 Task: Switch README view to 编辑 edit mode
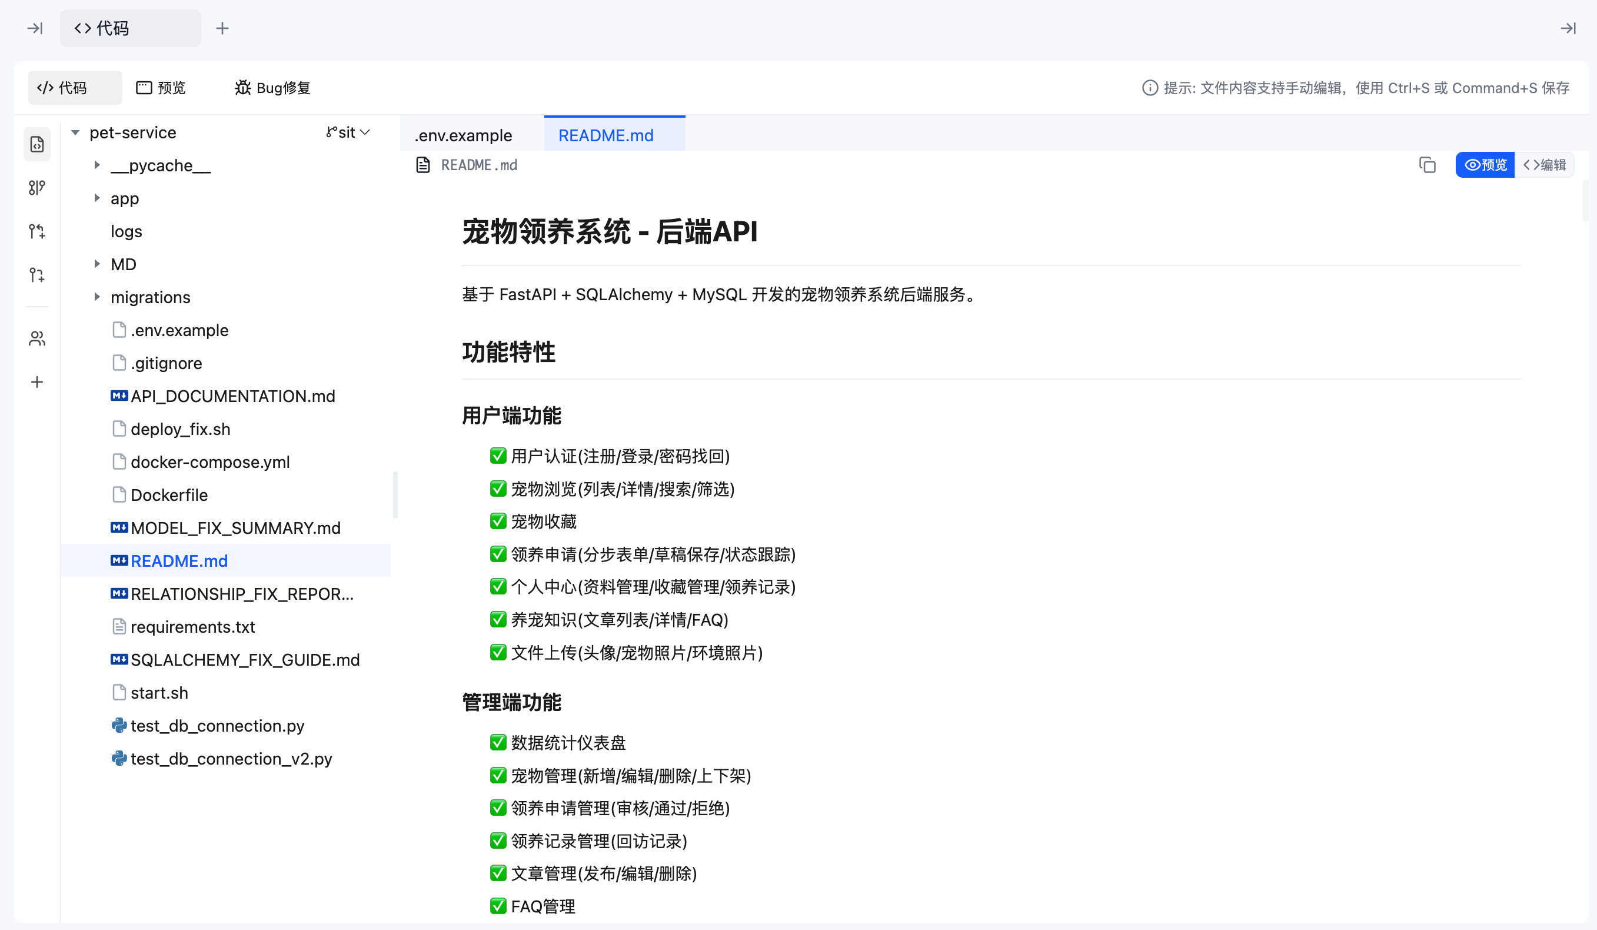pyautogui.click(x=1544, y=165)
